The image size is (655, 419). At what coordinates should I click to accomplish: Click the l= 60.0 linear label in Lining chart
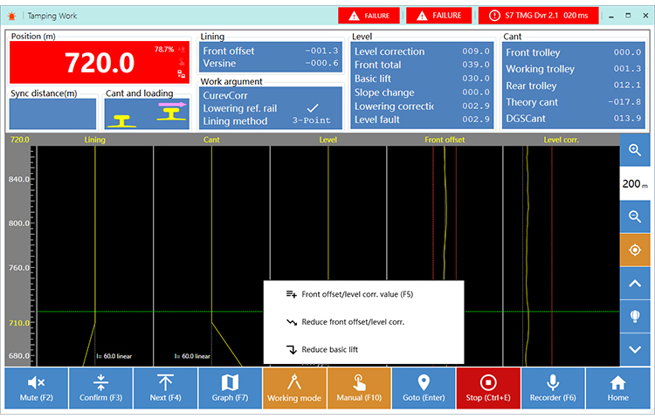tap(114, 356)
